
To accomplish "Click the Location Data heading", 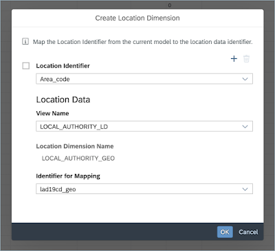I will (x=63, y=99).
